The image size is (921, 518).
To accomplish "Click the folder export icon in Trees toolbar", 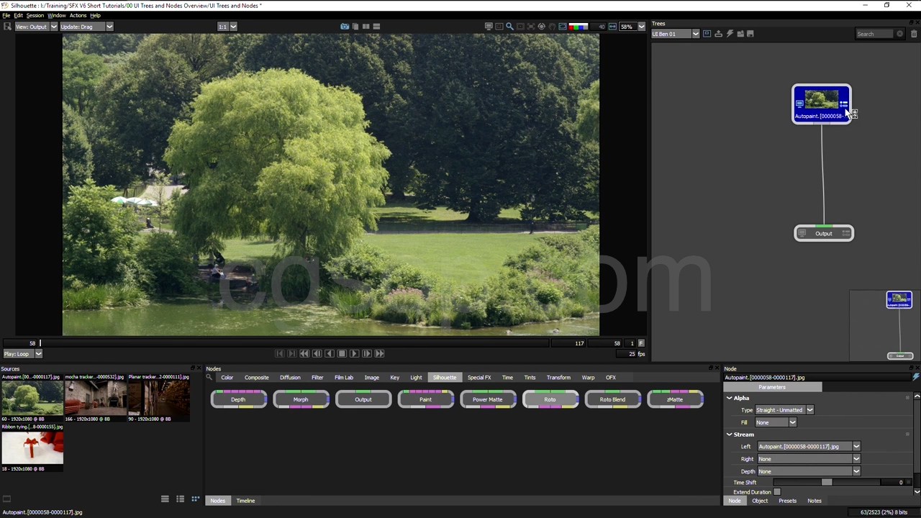I will [740, 34].
